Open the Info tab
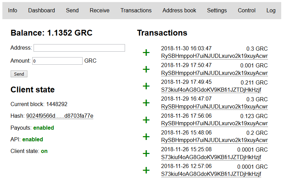Image resolution: width=285 pixels, height=181 pixels. (x=13, y=11)
